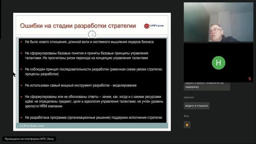Viewport: 256px width, 144px height.
Task: Click the muted microphone icon on H's tile
Action: coord(250,79)
